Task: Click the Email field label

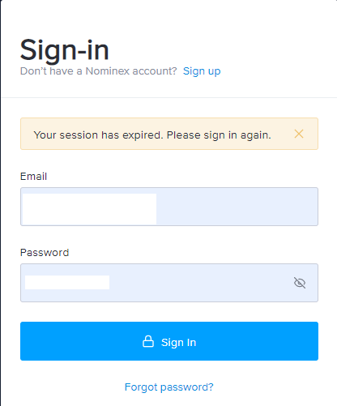Action: click(33, 177)
